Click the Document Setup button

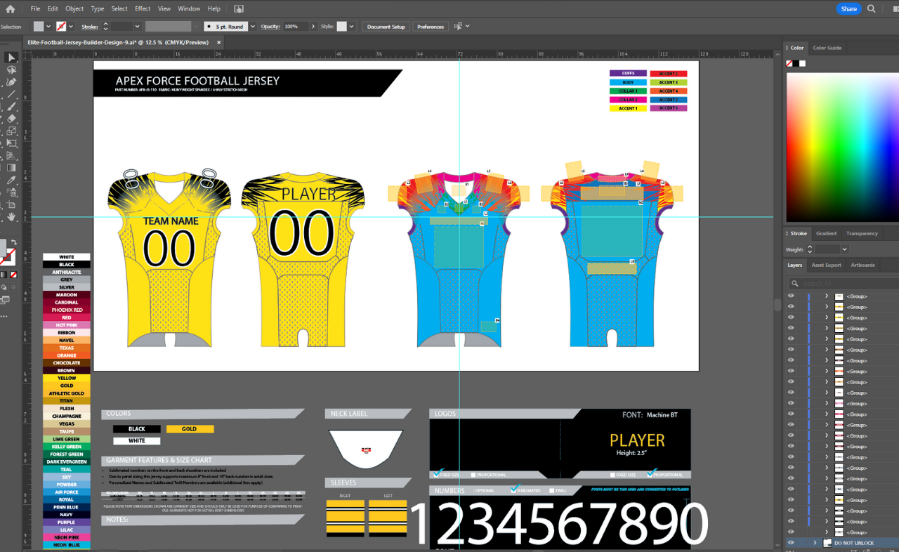(x=386, y=27)
